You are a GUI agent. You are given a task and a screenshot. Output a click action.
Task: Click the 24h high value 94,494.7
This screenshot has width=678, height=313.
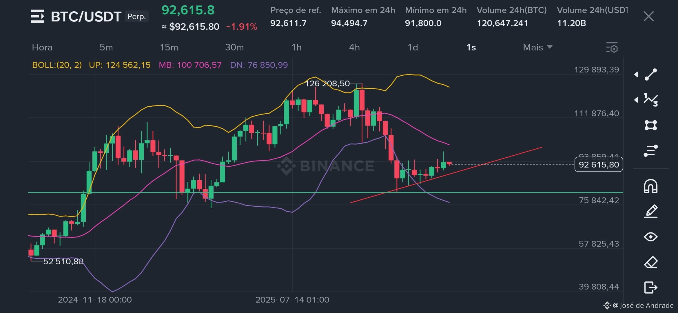349,23
